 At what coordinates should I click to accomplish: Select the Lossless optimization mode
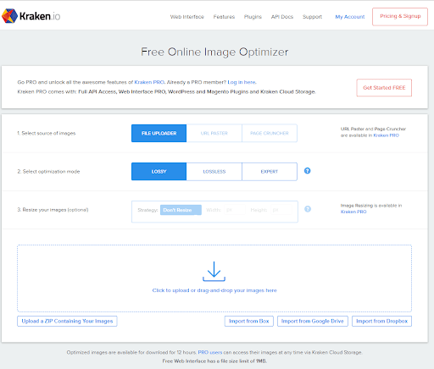214,172
